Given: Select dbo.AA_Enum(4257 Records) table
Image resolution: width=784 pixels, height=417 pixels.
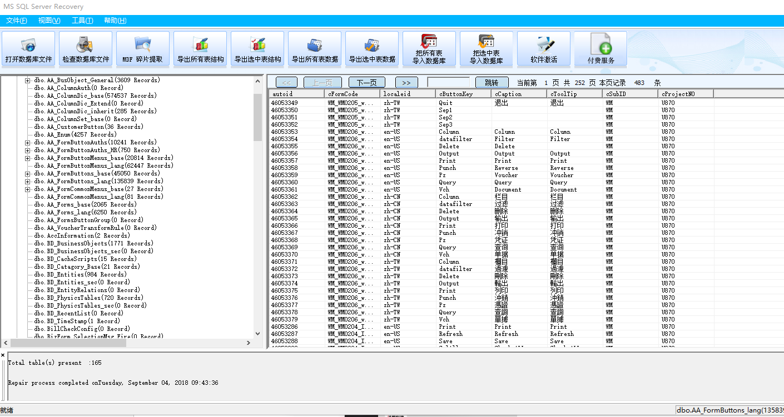Looking at the screenshot, I should (x=75, y=134).
